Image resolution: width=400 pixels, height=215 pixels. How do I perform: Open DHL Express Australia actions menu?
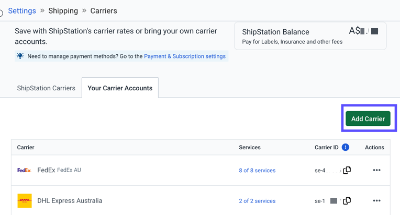point(376,200)
